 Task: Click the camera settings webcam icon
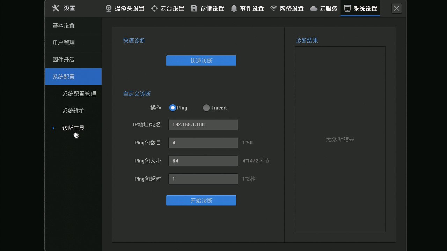click(109, 8)
